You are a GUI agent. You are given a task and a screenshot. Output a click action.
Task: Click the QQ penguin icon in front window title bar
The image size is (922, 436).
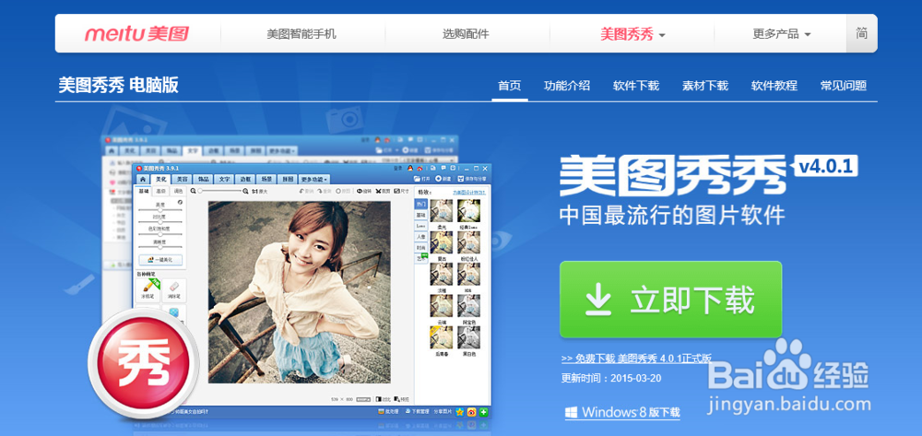point(410,168)
